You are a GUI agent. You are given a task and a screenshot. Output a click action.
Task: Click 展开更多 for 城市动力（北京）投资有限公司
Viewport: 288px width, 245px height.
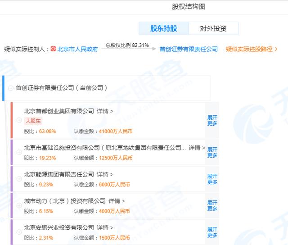point(212,206)
